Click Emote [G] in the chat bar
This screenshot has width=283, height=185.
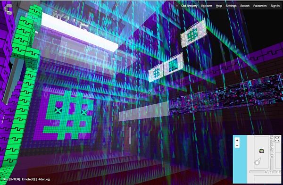29,179
